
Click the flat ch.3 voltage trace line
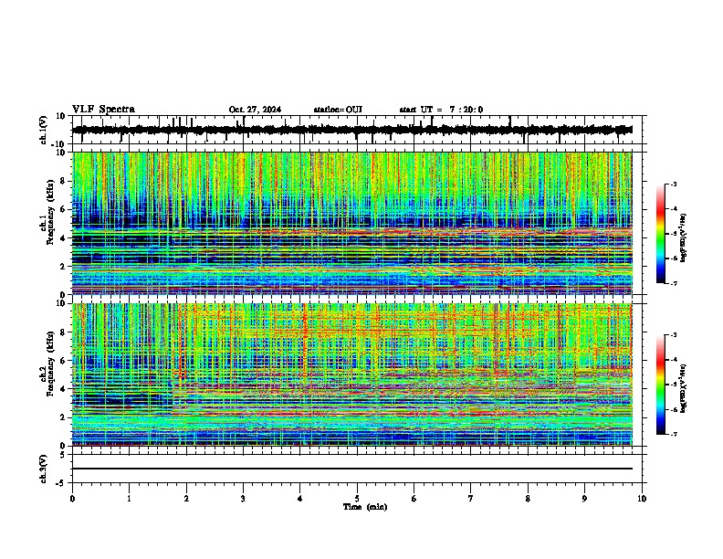[x=352, y=469]
